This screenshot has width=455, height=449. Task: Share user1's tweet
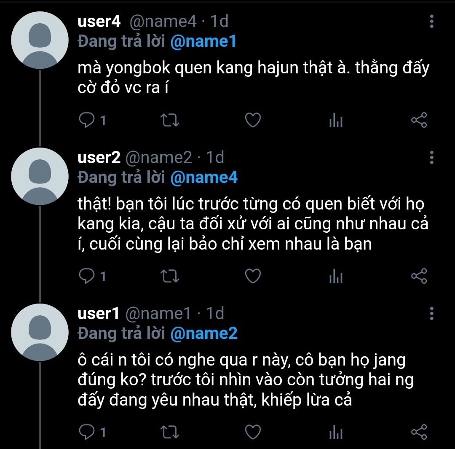pos(419,432)
